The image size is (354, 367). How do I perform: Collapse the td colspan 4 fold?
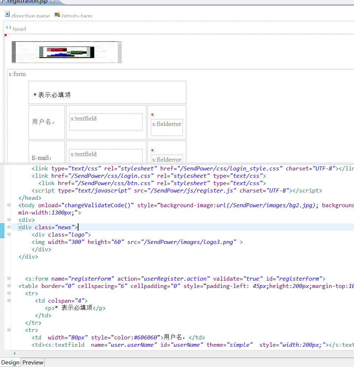9,301
